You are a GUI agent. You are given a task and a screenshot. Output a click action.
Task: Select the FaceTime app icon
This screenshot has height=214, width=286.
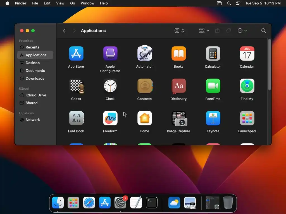213,86
